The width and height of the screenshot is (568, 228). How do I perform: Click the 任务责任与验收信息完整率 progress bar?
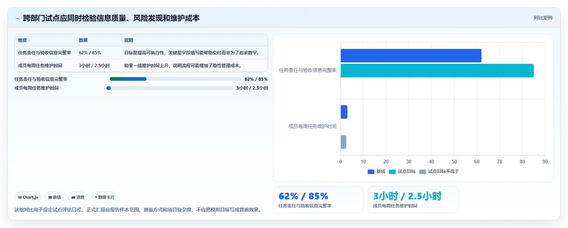click(x=175, y=79)
